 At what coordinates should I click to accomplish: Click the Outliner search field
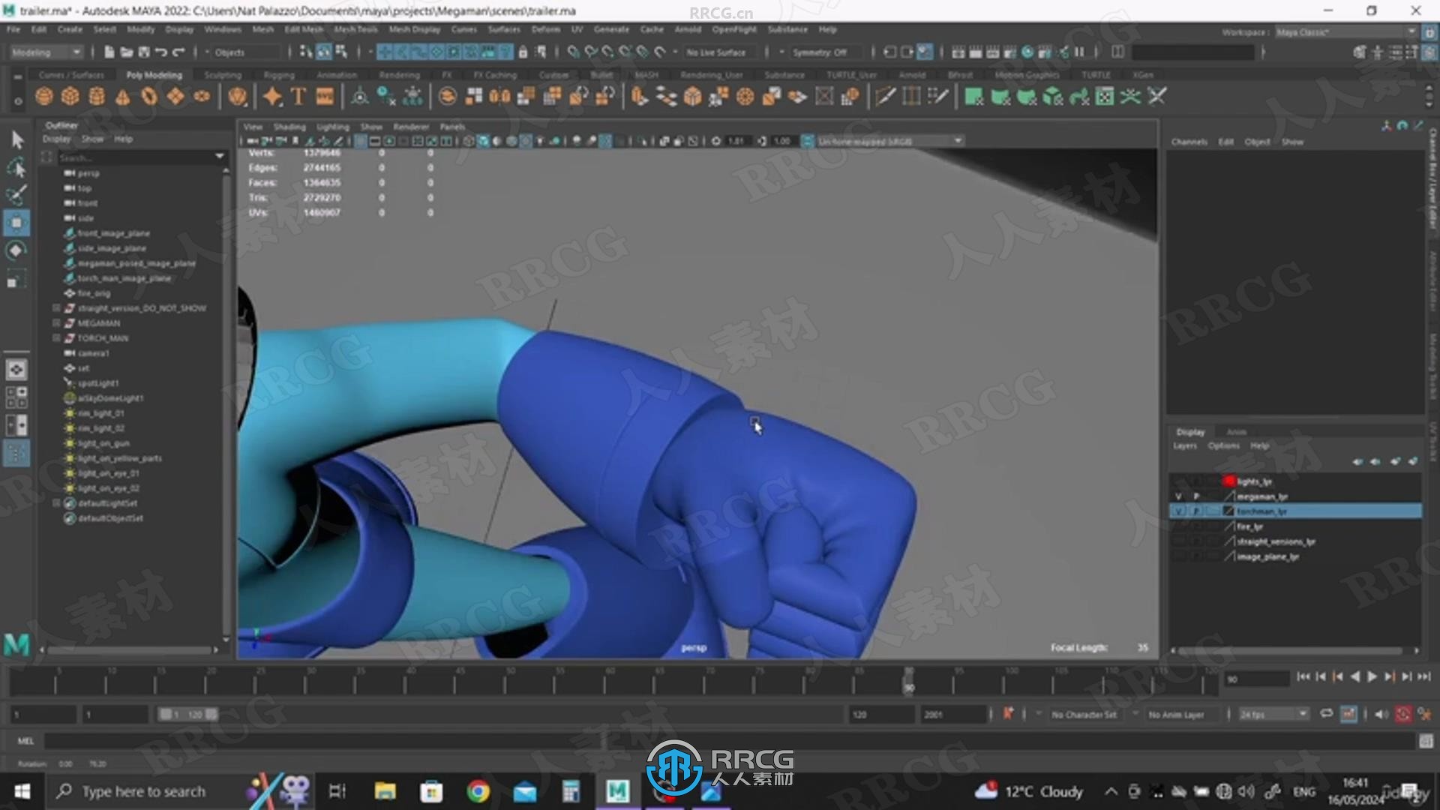(x=135, y=157)
